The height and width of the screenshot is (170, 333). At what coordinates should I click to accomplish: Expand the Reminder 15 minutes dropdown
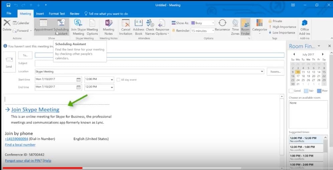(x=212, y=31)
